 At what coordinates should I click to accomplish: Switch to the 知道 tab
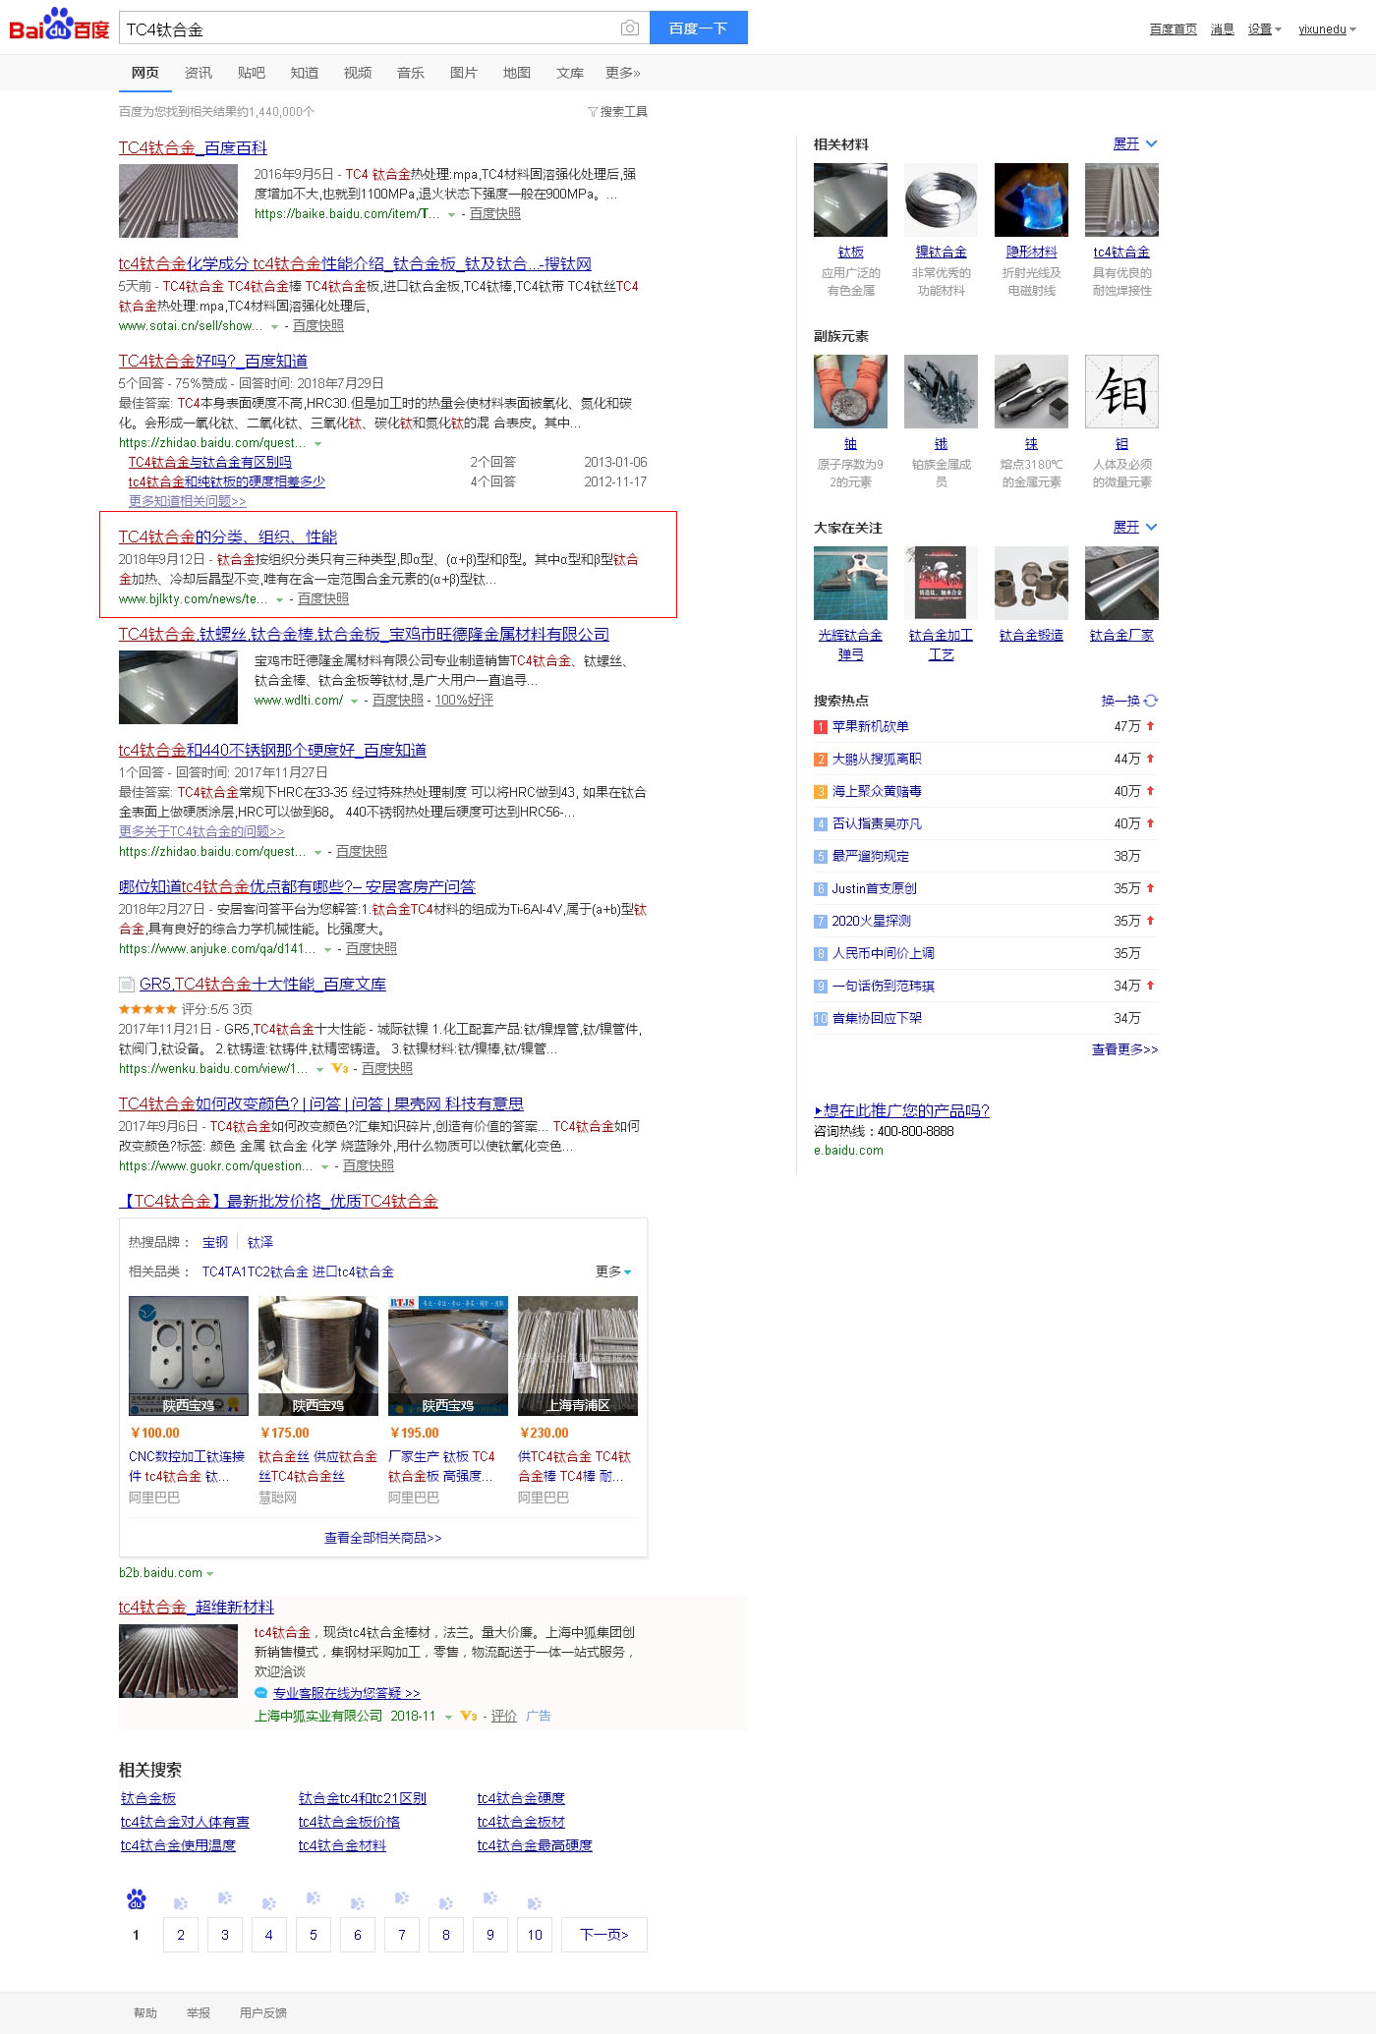click(305, 73)
